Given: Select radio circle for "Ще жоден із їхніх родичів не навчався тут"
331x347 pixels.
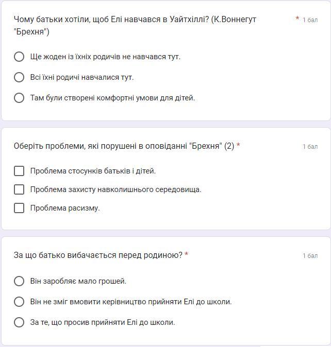Looking at the screenshot, I should pyautogui.click(x=19, y=57).
